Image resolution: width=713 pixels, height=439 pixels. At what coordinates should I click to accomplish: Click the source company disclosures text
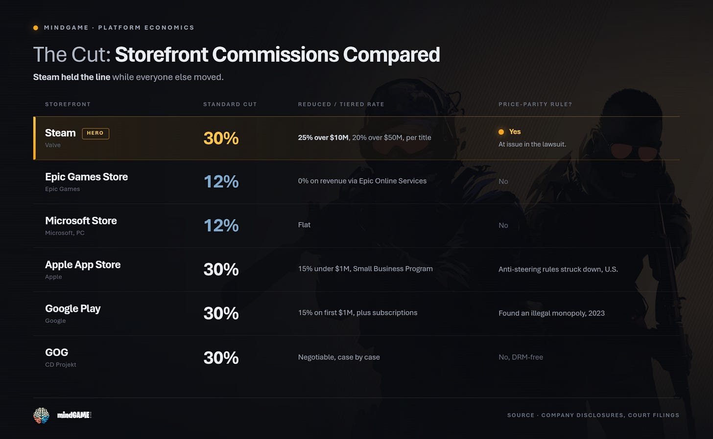click(x=593, y=415)
